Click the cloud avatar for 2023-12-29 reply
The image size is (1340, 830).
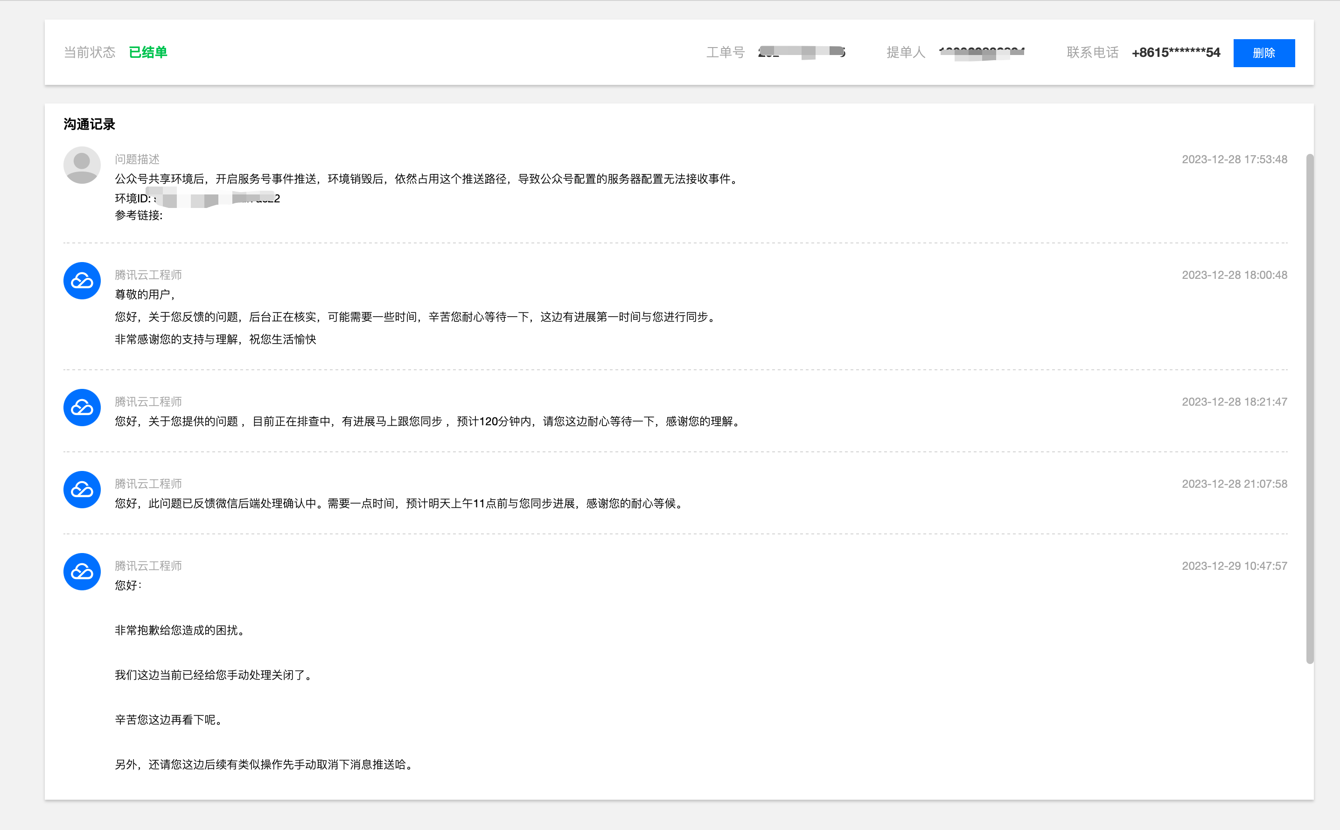coord(82,572)
